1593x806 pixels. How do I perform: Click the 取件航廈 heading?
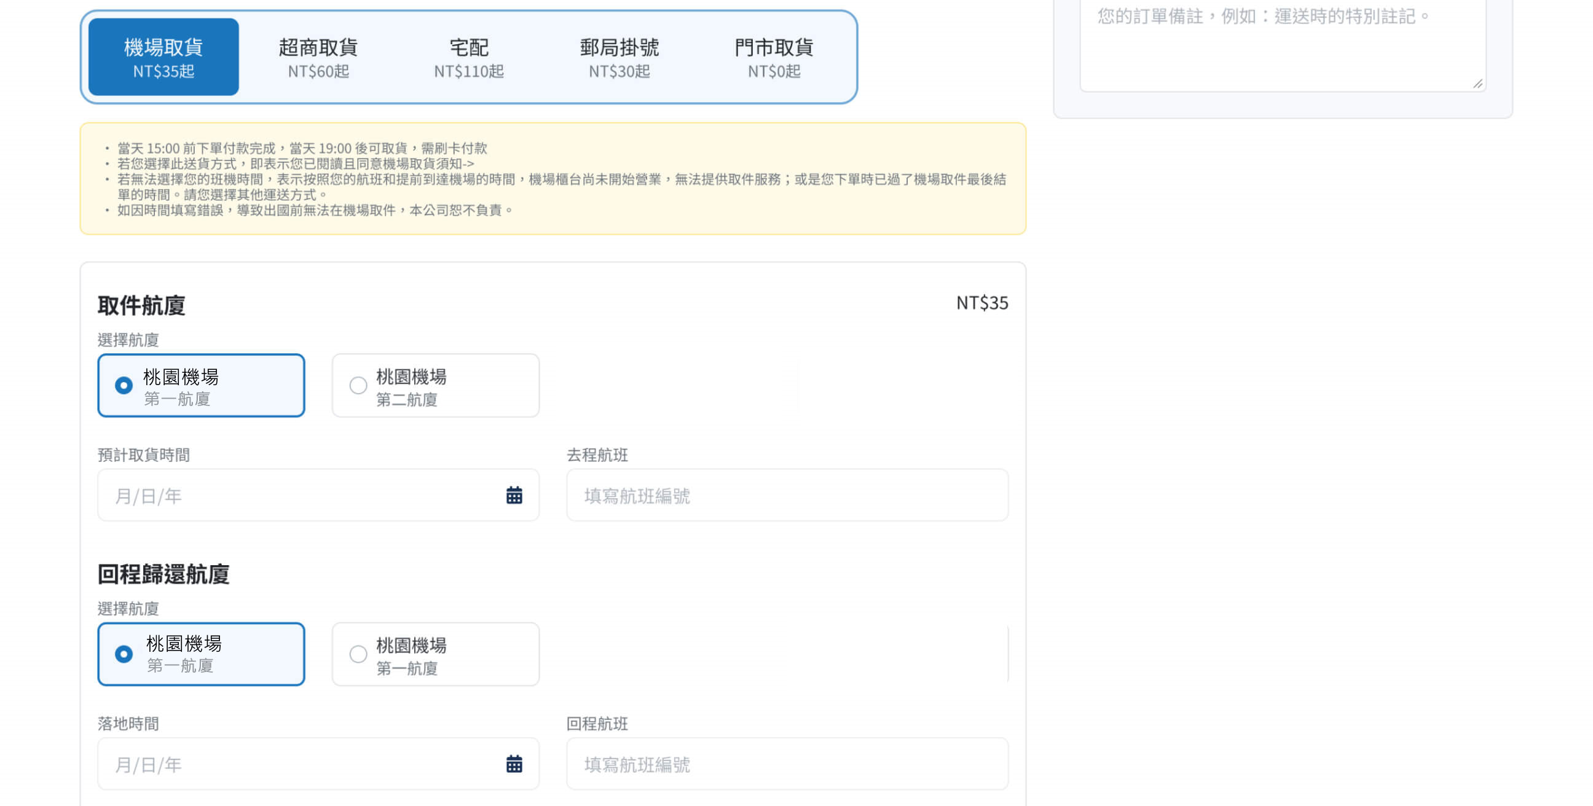141,305
